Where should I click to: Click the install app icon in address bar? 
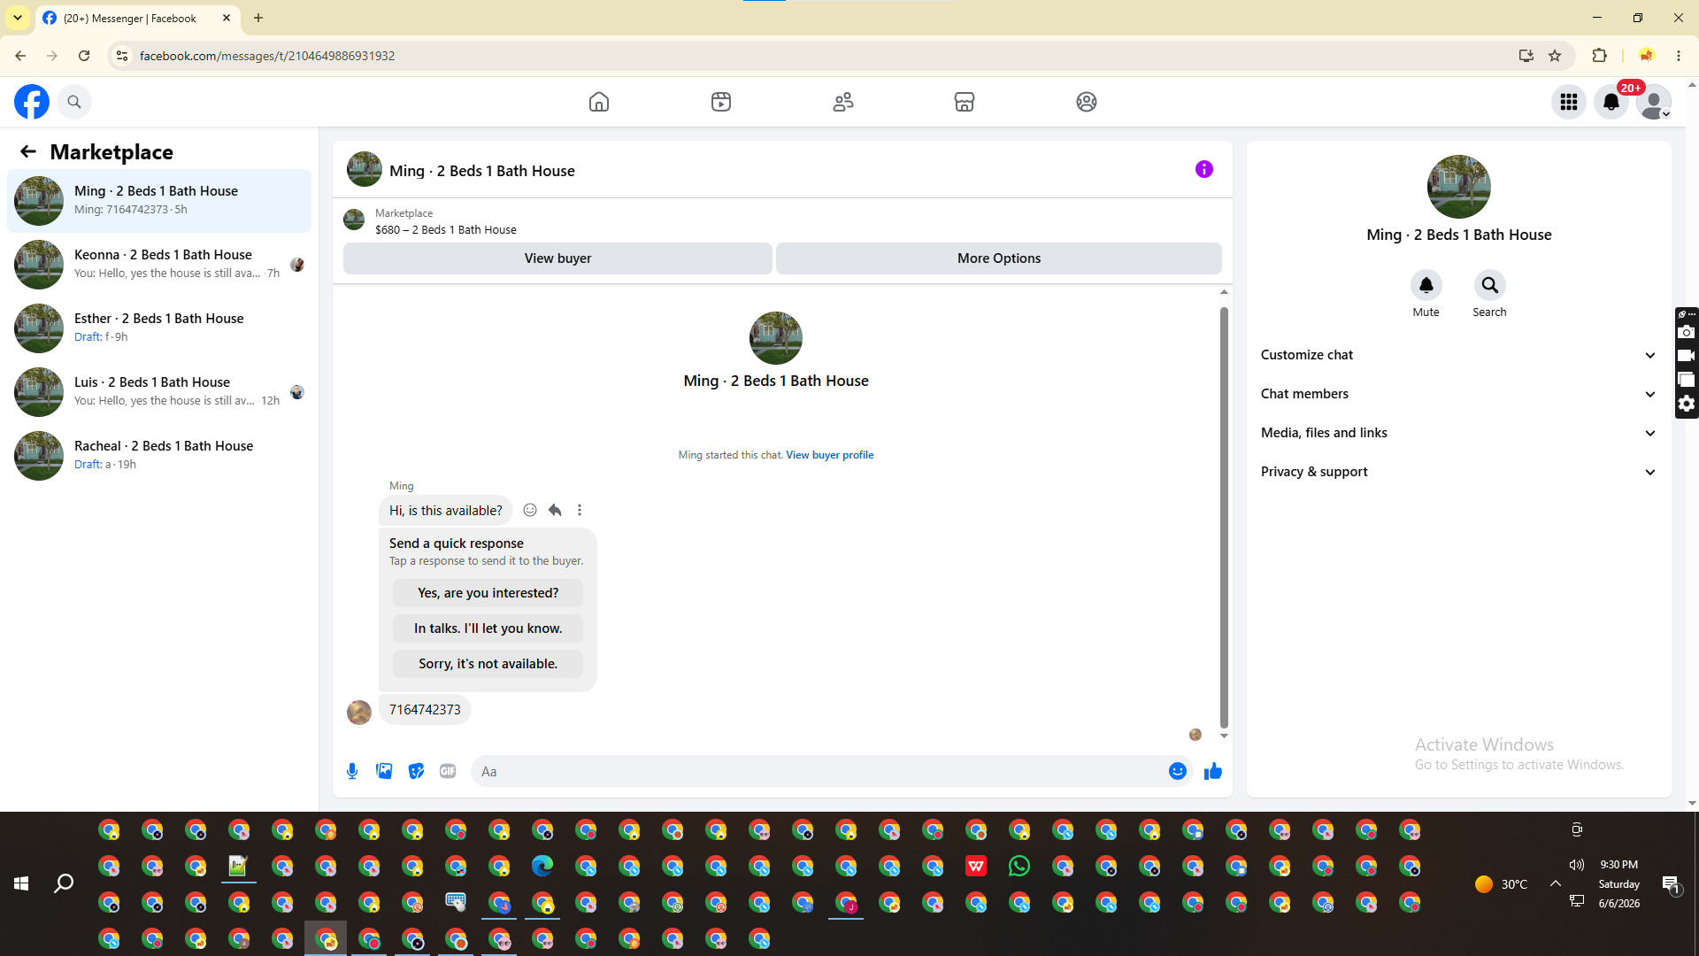pyautogui.click(x=1526, y=56)
